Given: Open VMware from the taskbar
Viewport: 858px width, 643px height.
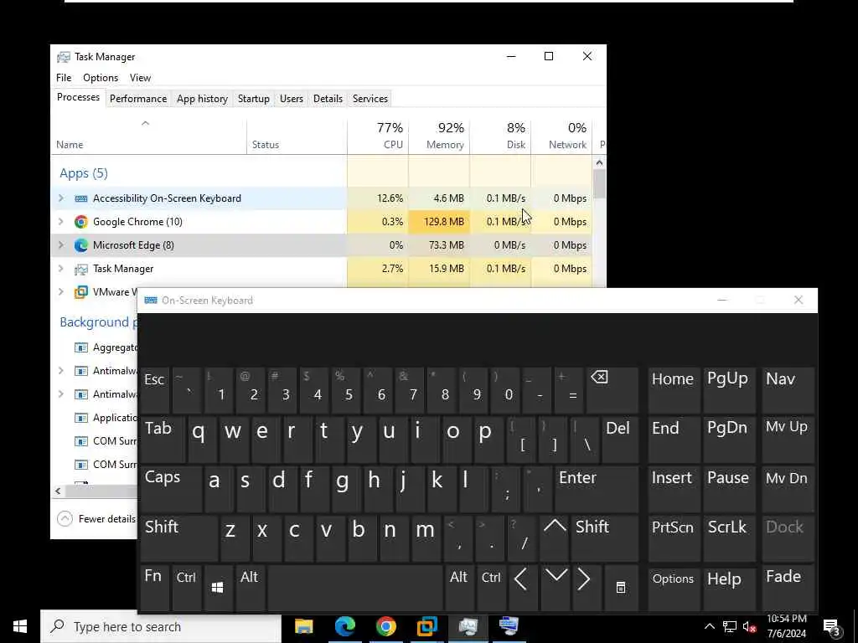Looking at the screenshot, I should point(426,626).
